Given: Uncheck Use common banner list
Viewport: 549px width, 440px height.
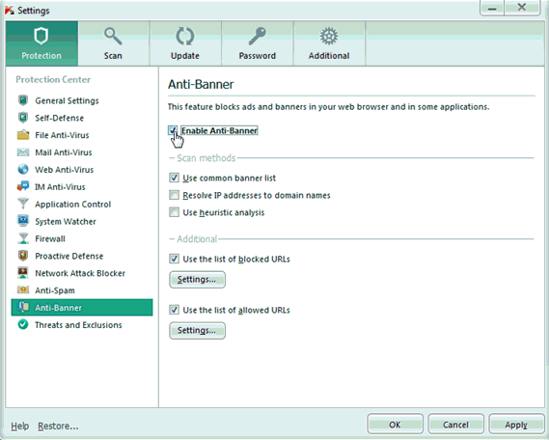Looking at the screenshot, I should (x=174, y=178).
